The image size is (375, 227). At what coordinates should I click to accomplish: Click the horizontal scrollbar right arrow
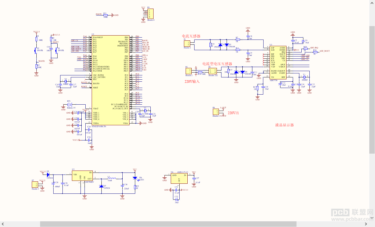click(x=366, y=224)
